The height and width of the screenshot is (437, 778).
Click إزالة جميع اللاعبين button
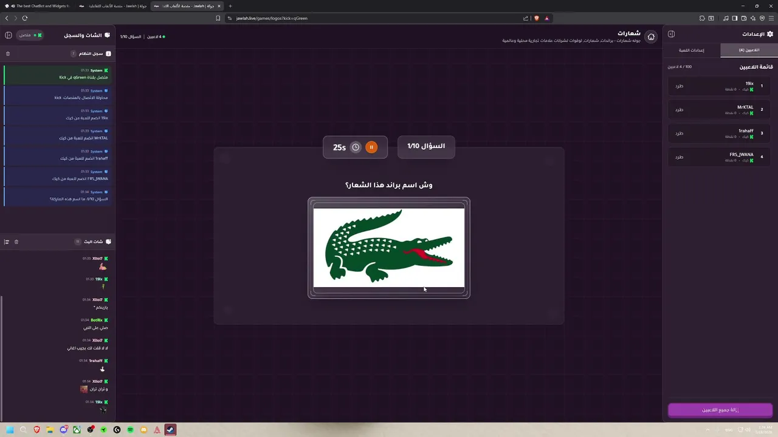click(720, 410)
